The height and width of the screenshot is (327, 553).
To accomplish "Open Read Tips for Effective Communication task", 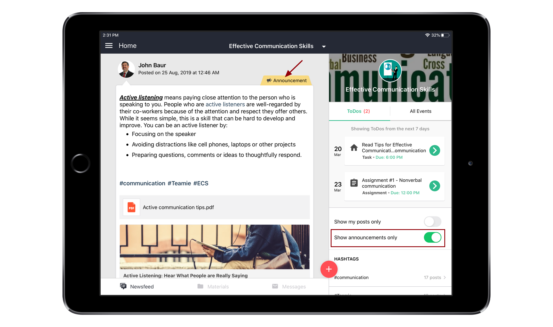I will 395,151.
